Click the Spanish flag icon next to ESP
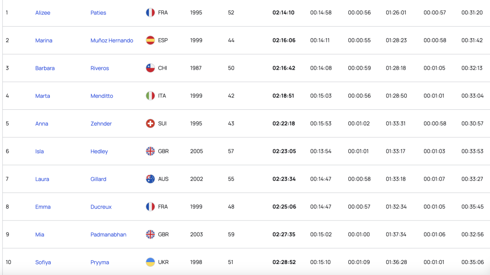The image size is (490, 275). [150, 41]
